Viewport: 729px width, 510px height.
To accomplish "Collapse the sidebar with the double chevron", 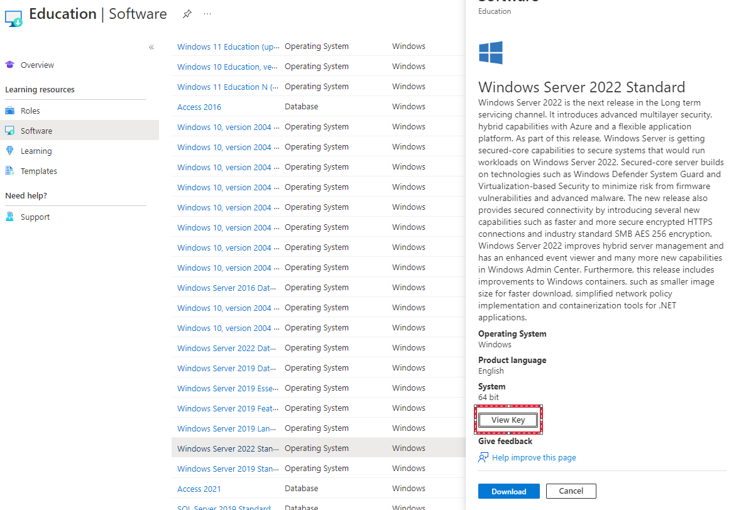I will 151,47.
